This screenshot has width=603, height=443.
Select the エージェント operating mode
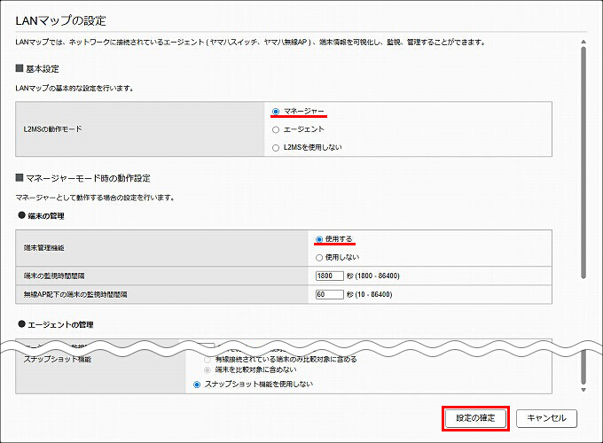276,130
